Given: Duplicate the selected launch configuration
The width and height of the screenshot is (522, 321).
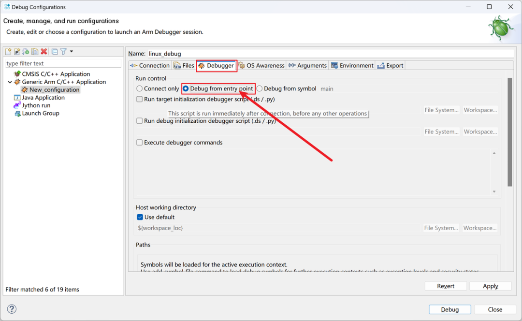Looking at the screenshot, I should (35, 52).
